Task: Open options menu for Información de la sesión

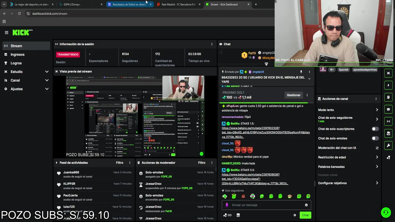Action: pos(212,44)
